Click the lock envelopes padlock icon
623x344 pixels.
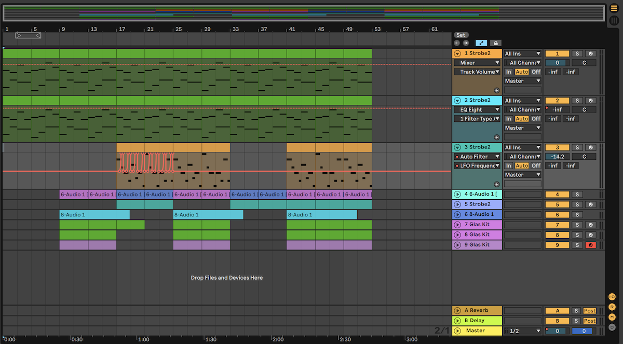[x=495, y=43]
